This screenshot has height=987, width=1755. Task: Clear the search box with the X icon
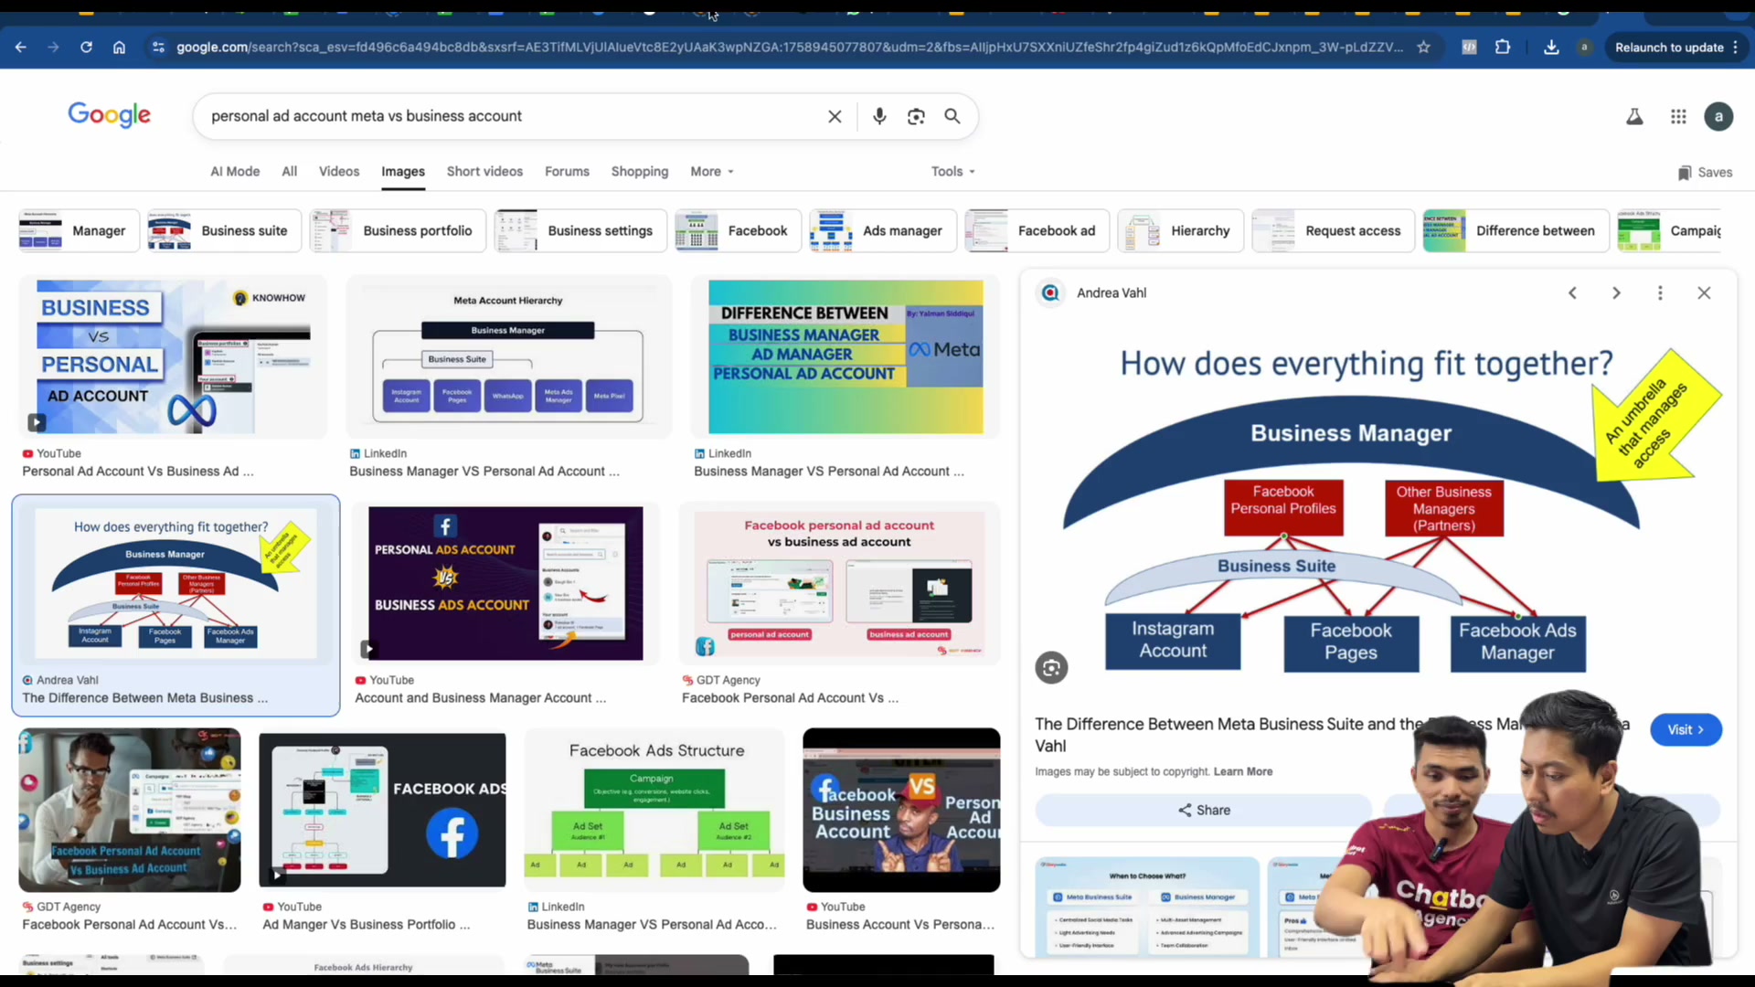[835, 116]
